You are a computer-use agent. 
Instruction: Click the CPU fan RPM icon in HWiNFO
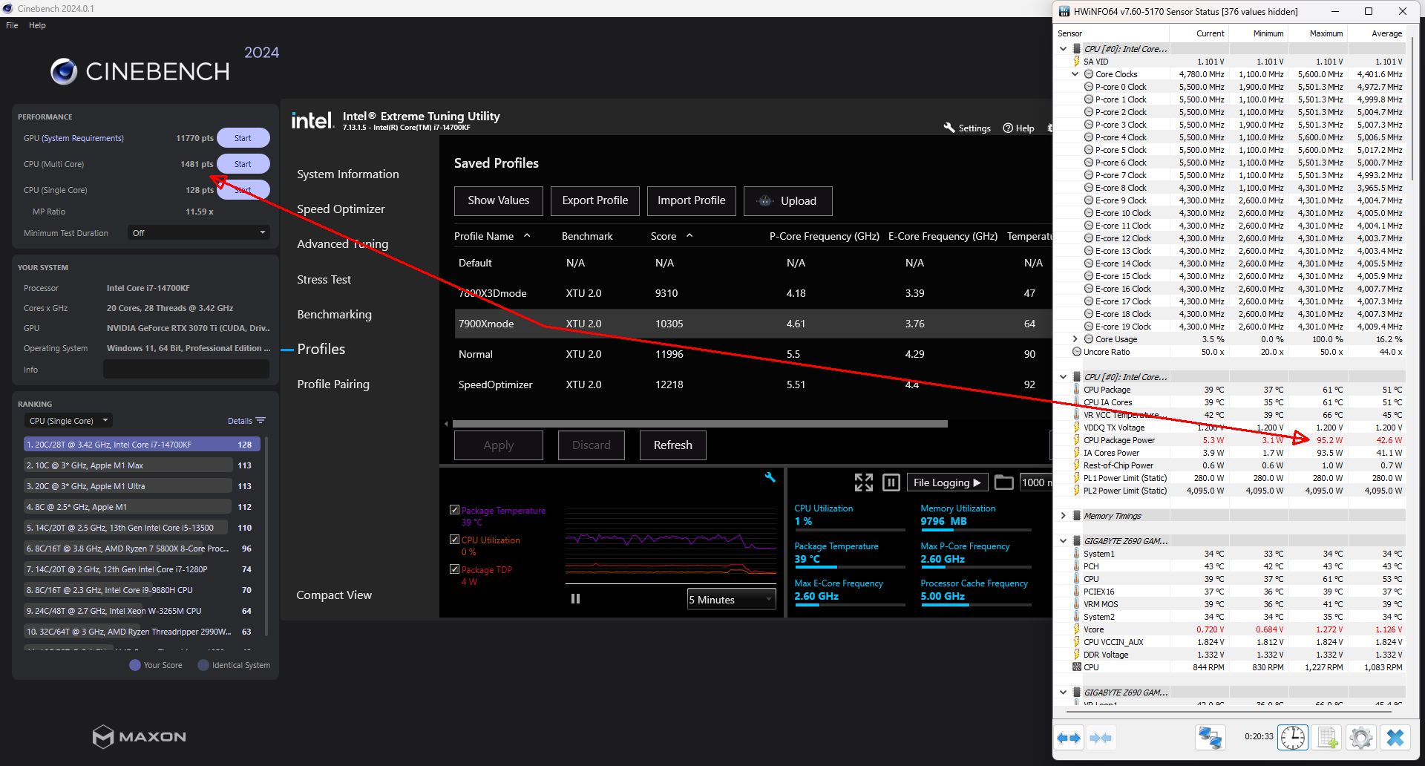point(1076,667)
